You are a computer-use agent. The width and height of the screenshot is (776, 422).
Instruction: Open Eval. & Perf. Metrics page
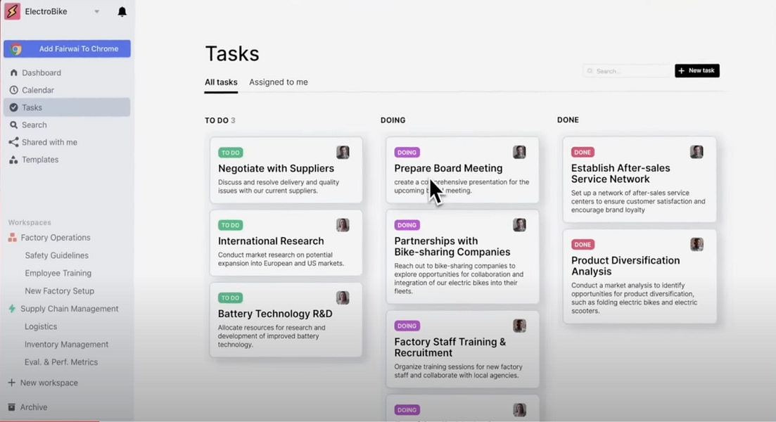61,362
